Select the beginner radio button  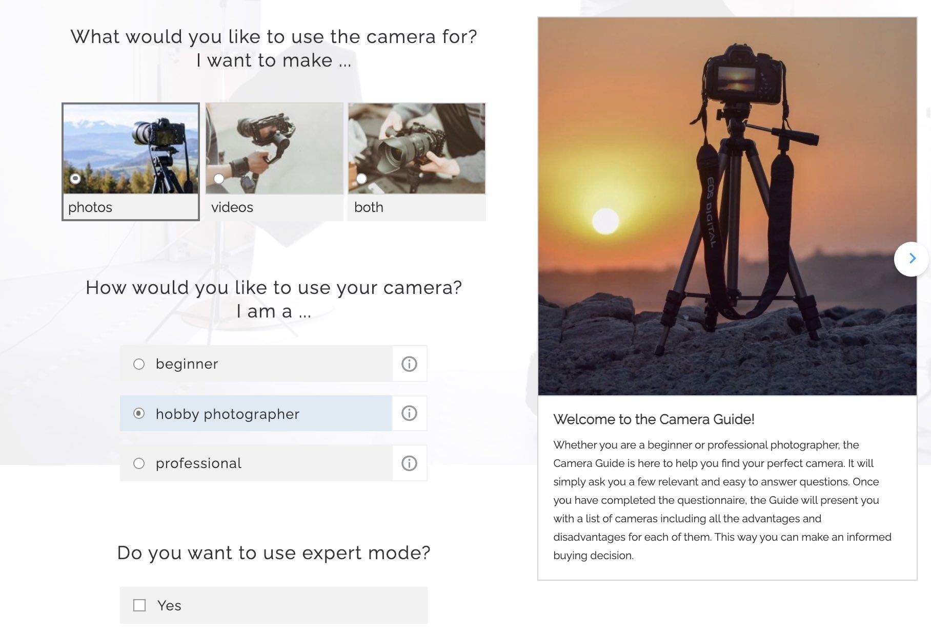point(139,364)
